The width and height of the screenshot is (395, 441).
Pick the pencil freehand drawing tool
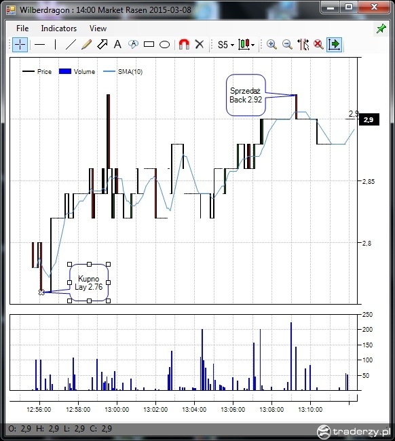pos(86,44)
